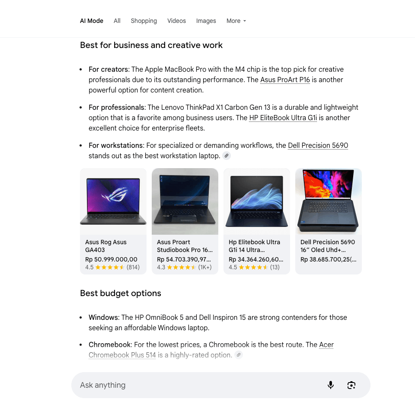
Task: Open the Asus ProArt P16 link
Action: click(x=285, y=80)
